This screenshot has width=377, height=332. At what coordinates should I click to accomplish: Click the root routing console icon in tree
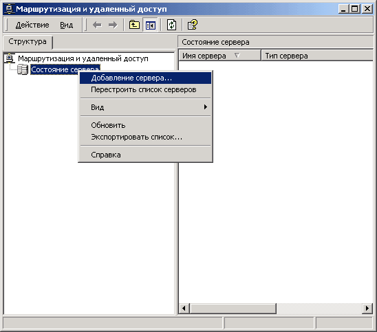[x=10, y=58]
